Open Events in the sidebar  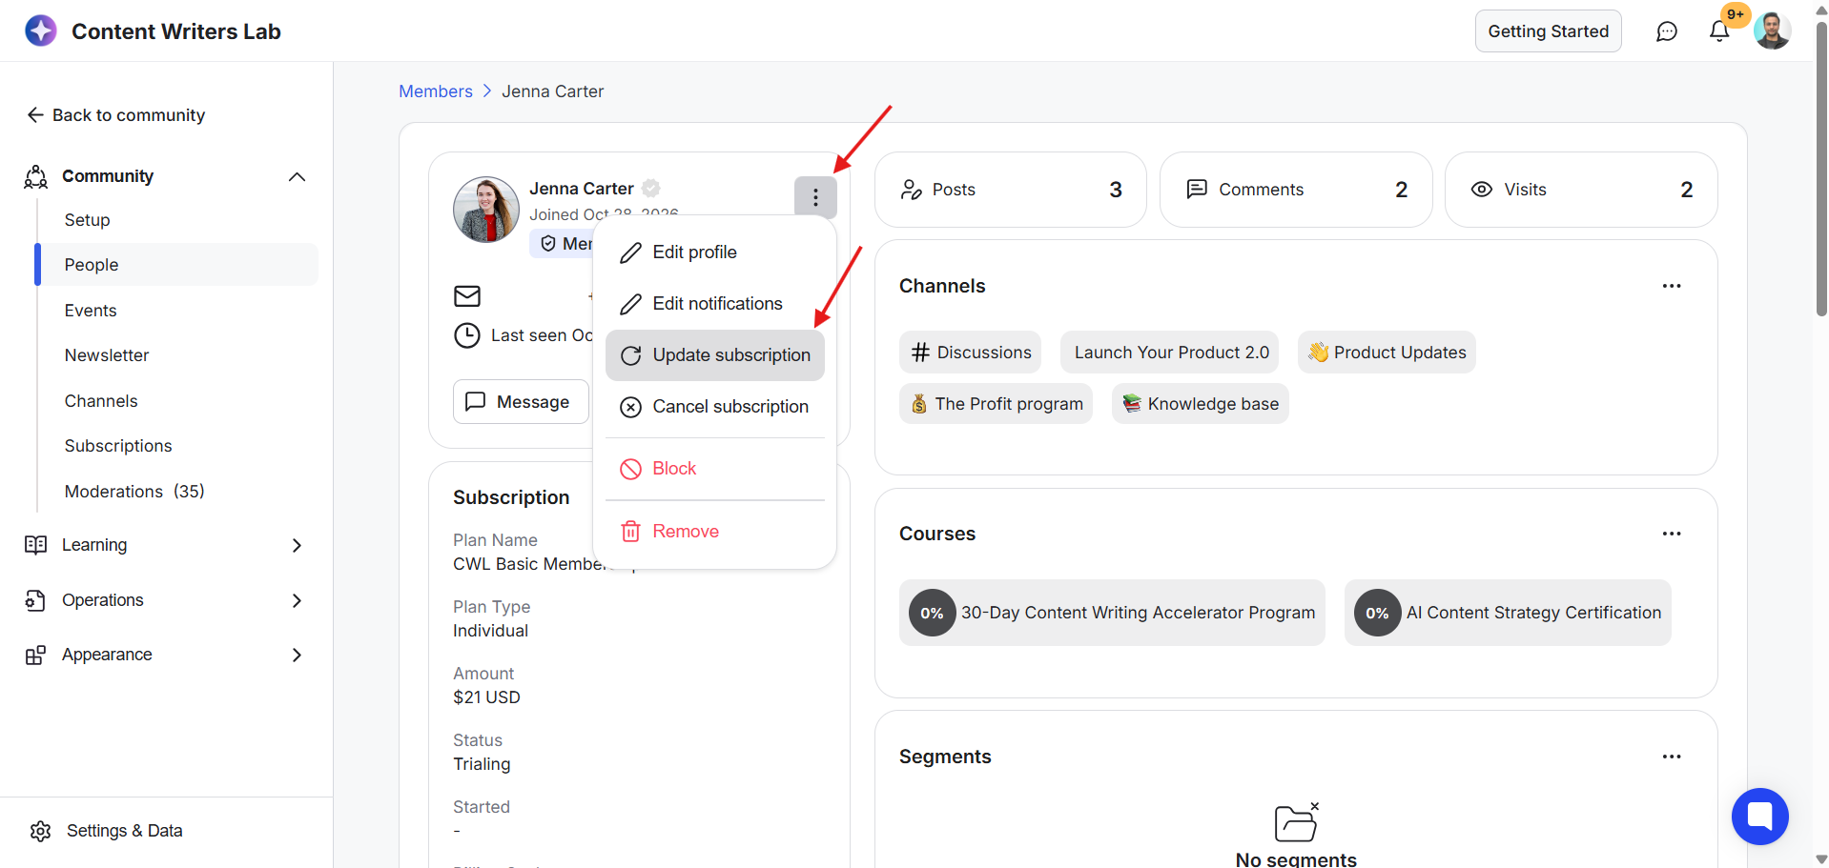pyautogui.click(x=91, y=311)
